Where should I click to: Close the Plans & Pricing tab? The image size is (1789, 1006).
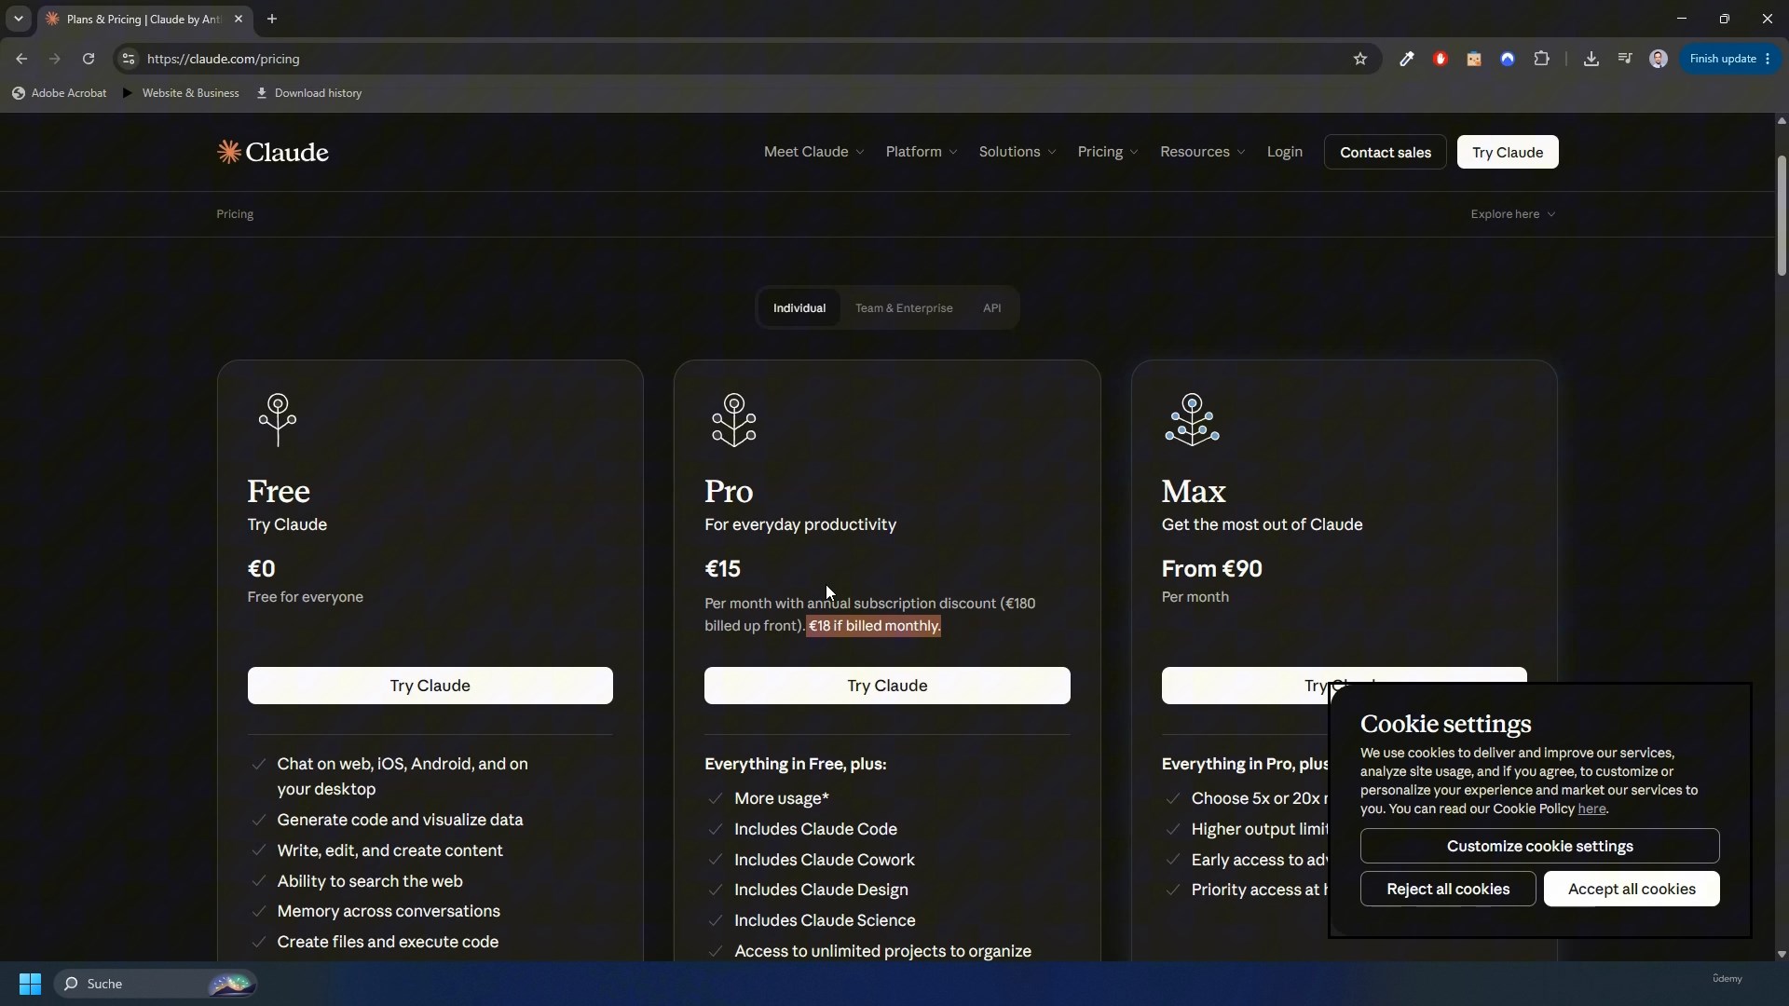pyautogui.click(x=239, y=19)
